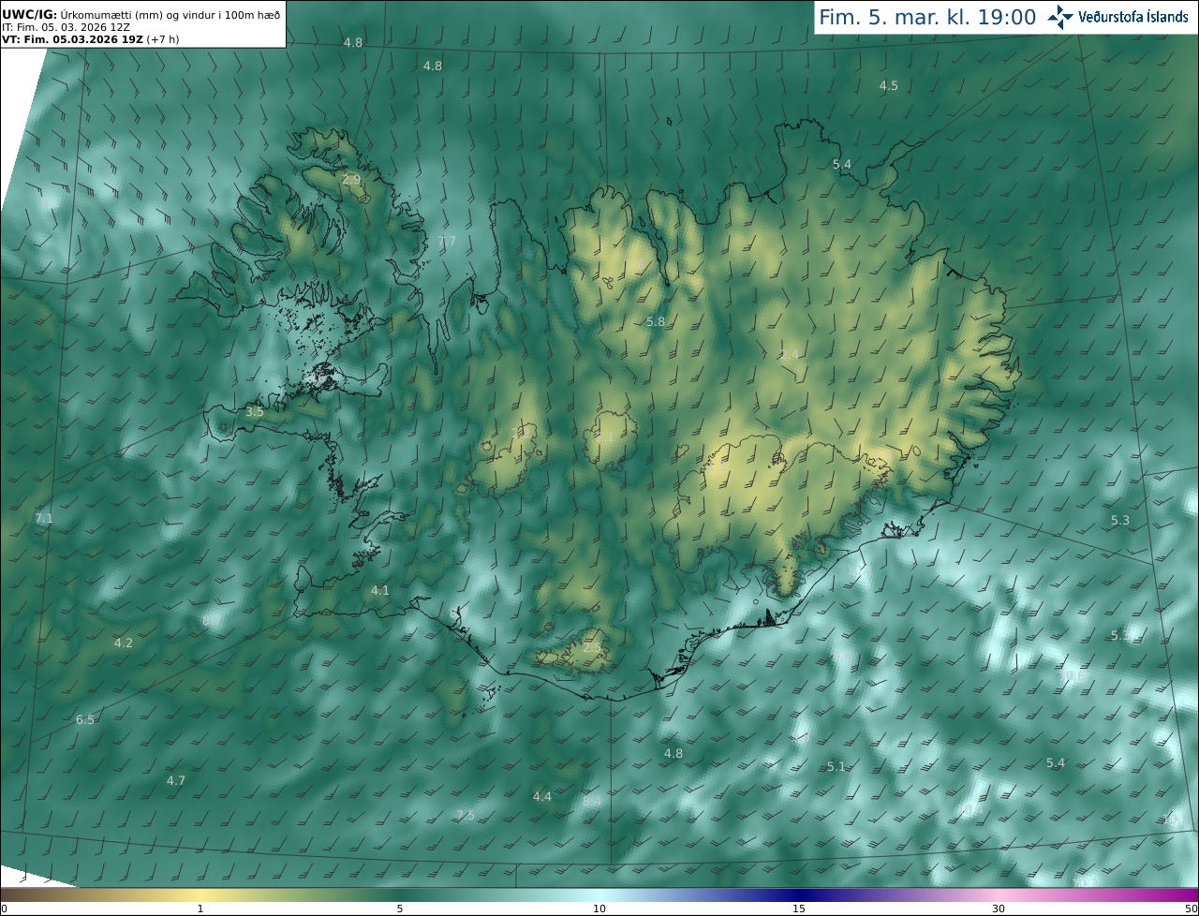Click the Veðurstofa Íslands pinwheel logo icon
1199x916 pixels.
(1061, 17)
